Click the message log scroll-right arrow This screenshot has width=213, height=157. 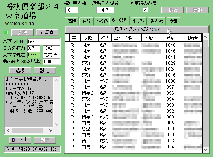coord(50,130)
